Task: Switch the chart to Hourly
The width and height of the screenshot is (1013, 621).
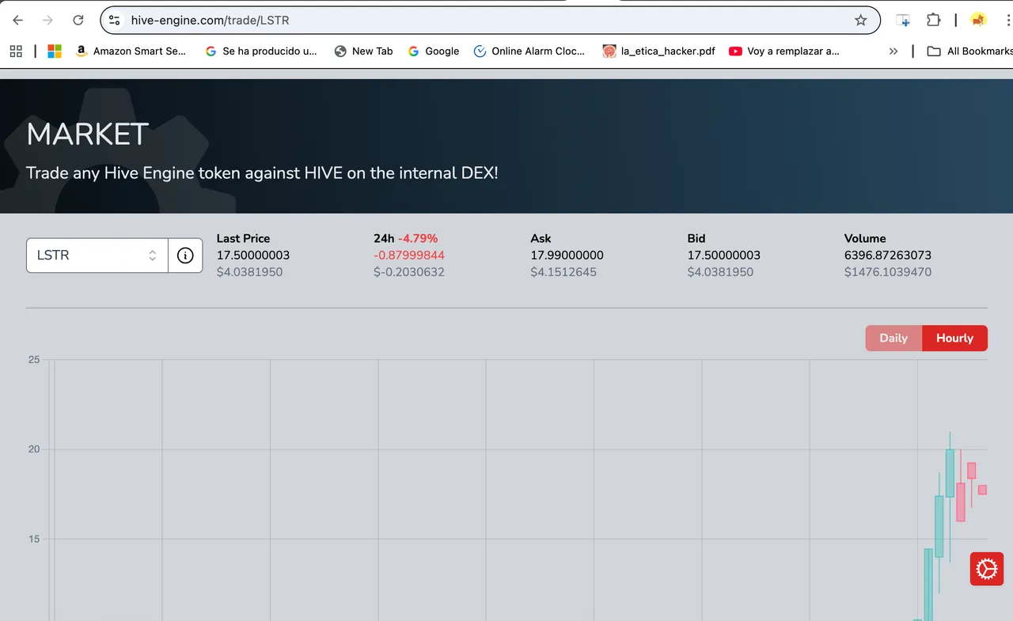Action: 954,338
